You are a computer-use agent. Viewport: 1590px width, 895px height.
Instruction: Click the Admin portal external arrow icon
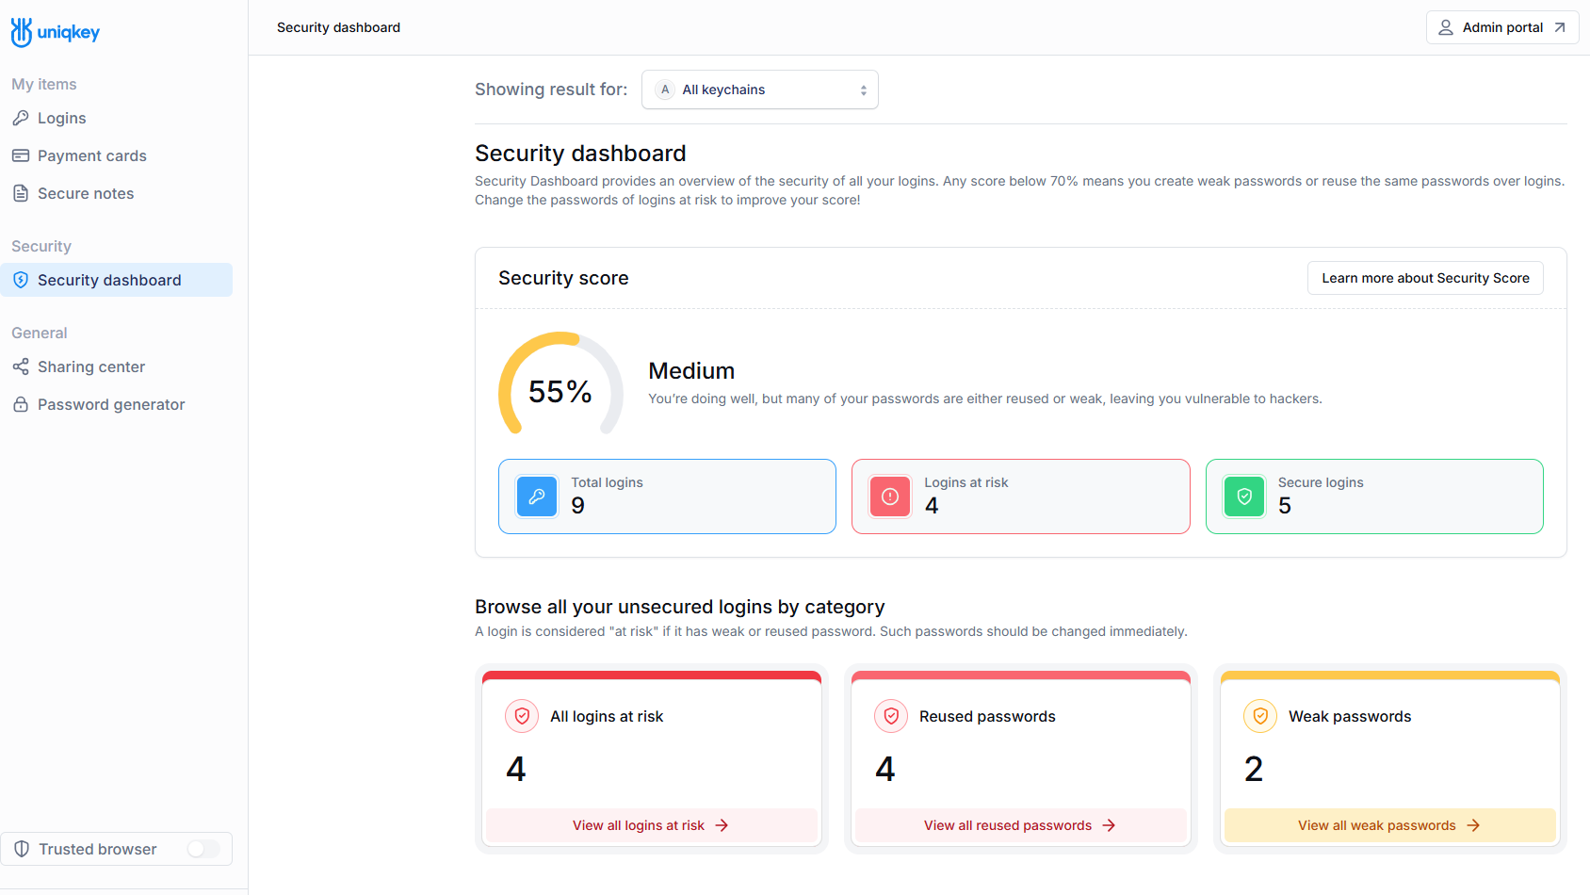point(1560,27)
